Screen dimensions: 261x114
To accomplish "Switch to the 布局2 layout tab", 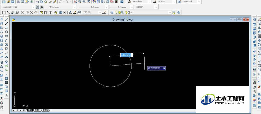I will 46,110.
